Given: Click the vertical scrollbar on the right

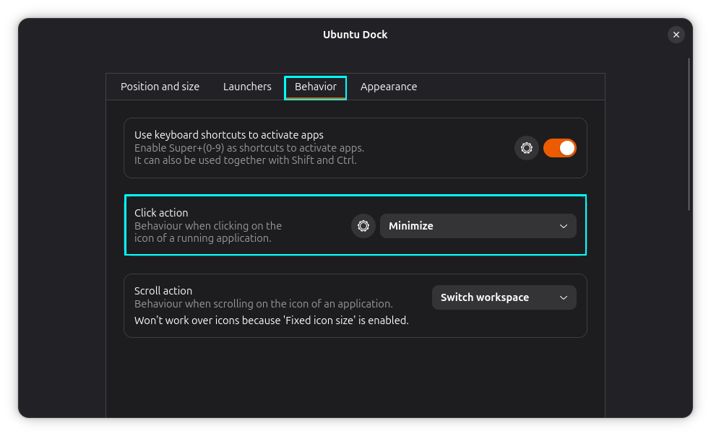Looking at the screenshot, I should click(x=689, y=134).
